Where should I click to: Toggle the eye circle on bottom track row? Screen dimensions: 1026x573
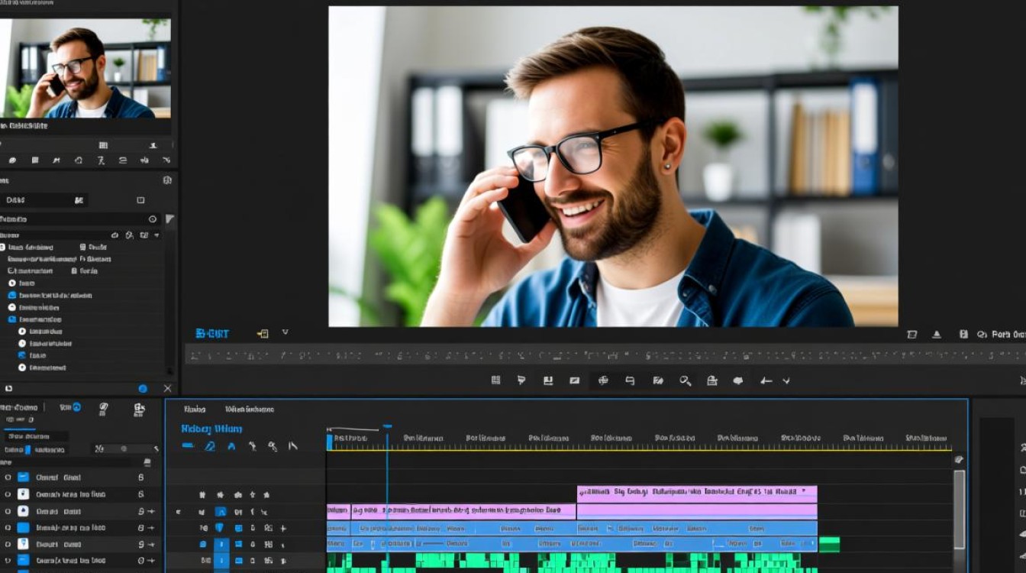8,562
